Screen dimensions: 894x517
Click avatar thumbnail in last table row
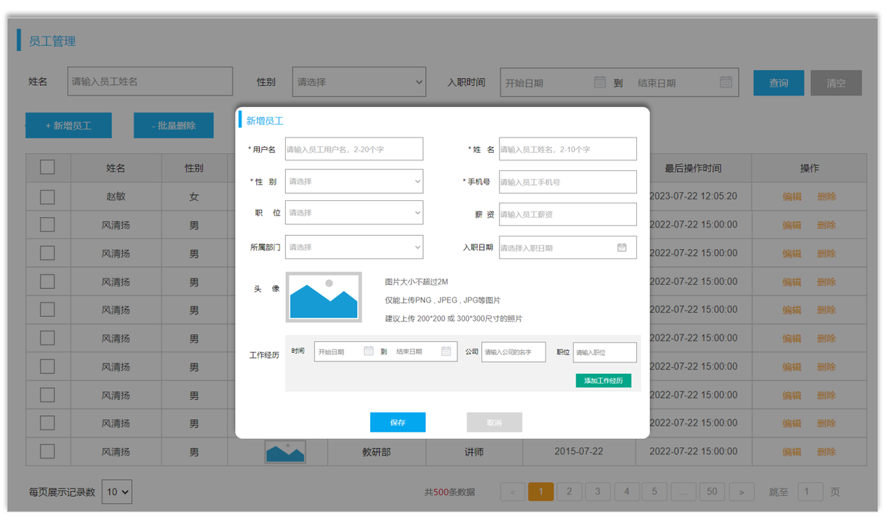(285, 452)
